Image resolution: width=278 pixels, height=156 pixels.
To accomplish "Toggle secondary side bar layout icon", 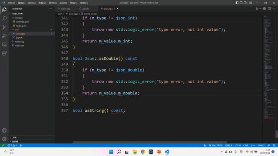I will click(245, 3).
